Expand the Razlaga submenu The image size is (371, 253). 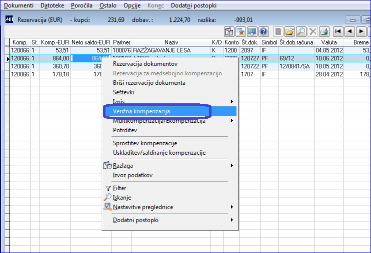point(232,166)
